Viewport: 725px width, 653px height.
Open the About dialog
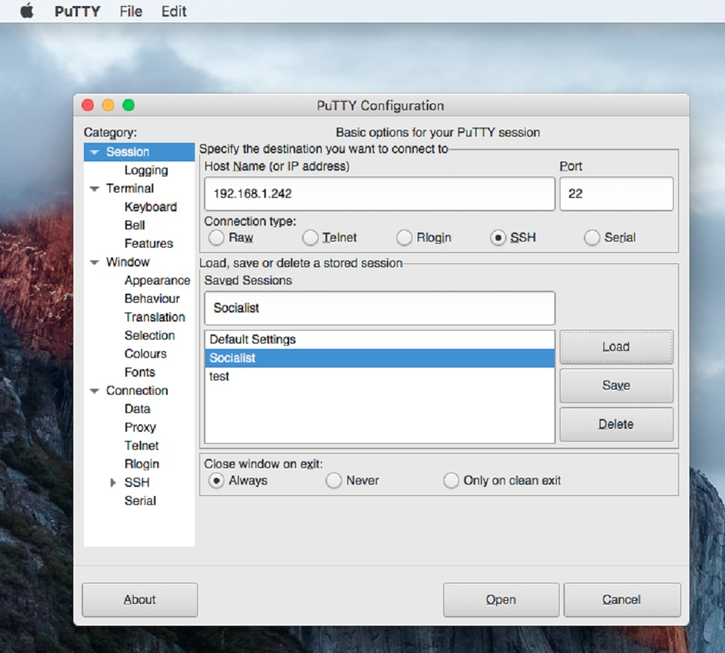click(139, 599)
